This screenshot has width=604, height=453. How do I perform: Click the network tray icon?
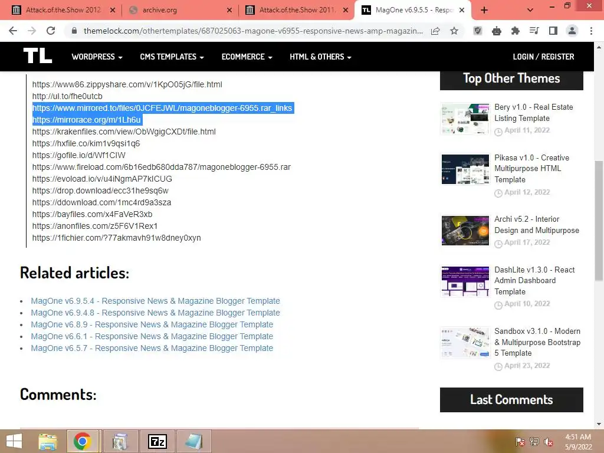[x=534, y=442]
